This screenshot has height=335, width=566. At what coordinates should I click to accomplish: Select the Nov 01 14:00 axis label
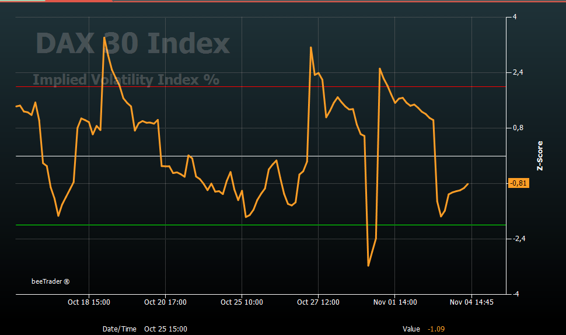pos(395,302)
